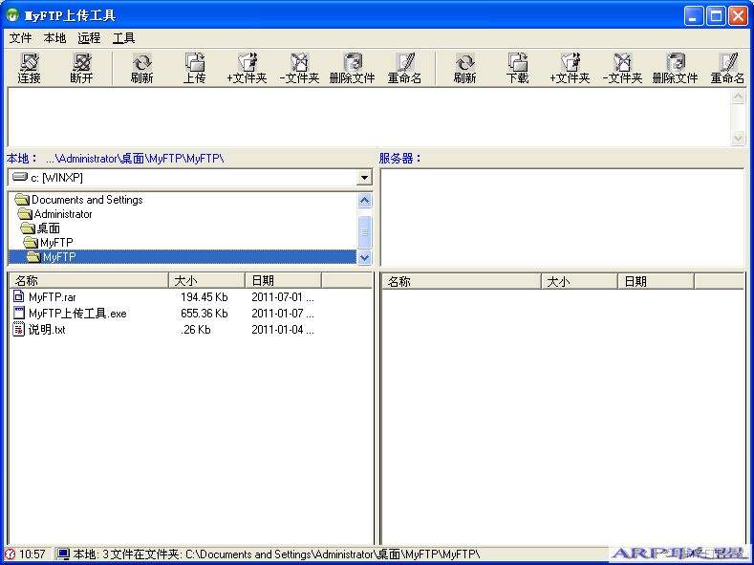This screenshot has width=754, height=565.
Task: Click the status bar folder path text
Action: (276, 554)
